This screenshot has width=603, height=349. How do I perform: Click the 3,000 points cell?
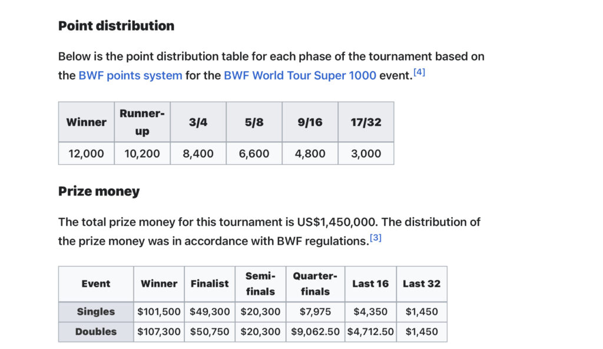(366, 154)
